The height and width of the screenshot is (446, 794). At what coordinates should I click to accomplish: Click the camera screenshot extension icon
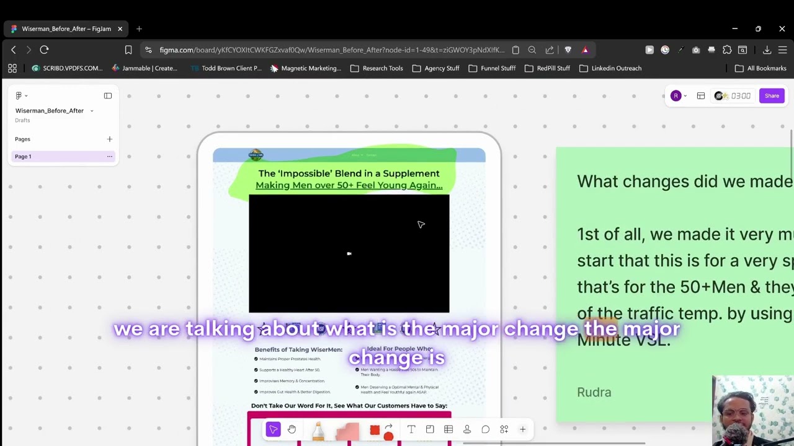[x=696, y=50]
